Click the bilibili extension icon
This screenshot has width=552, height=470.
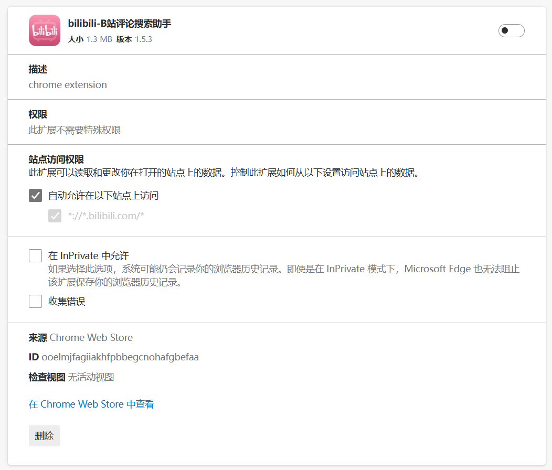tap(45, 30)
